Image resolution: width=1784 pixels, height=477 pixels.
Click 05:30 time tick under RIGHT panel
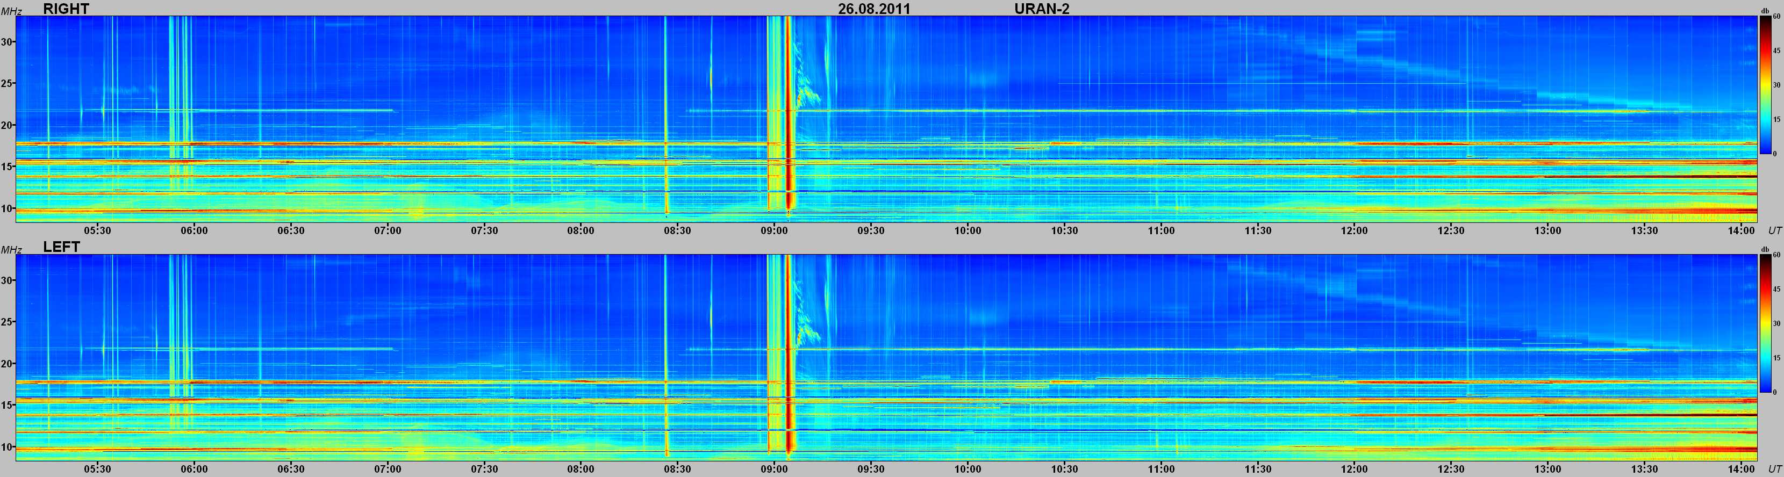[98, 230]
